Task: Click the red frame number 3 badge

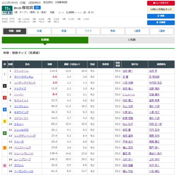Action: pos(5,98)
